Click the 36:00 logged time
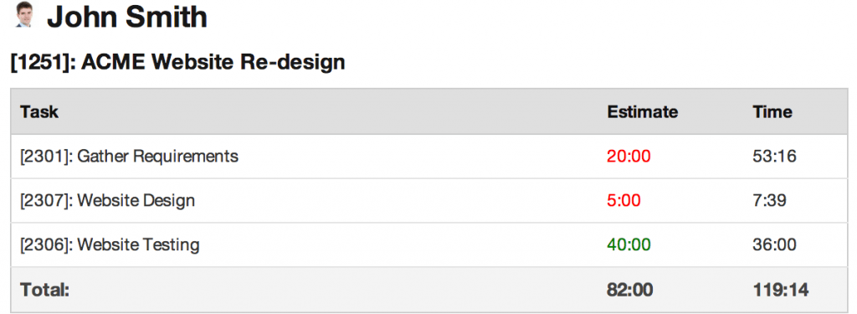Image resolution: width=857 pixels, height=314 pixels. click(774, 245)
